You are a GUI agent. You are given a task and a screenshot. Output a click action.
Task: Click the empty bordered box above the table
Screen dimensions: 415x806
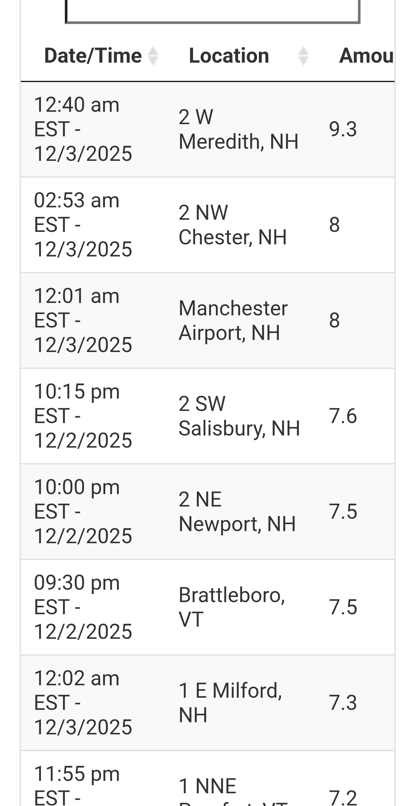tap(212, 11)
